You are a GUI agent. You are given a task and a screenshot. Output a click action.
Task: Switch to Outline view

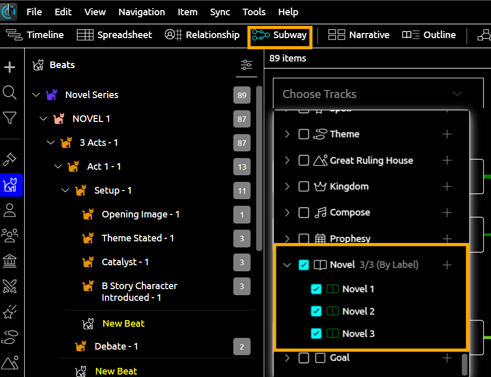pyautogui.click(x=429, y=35)
